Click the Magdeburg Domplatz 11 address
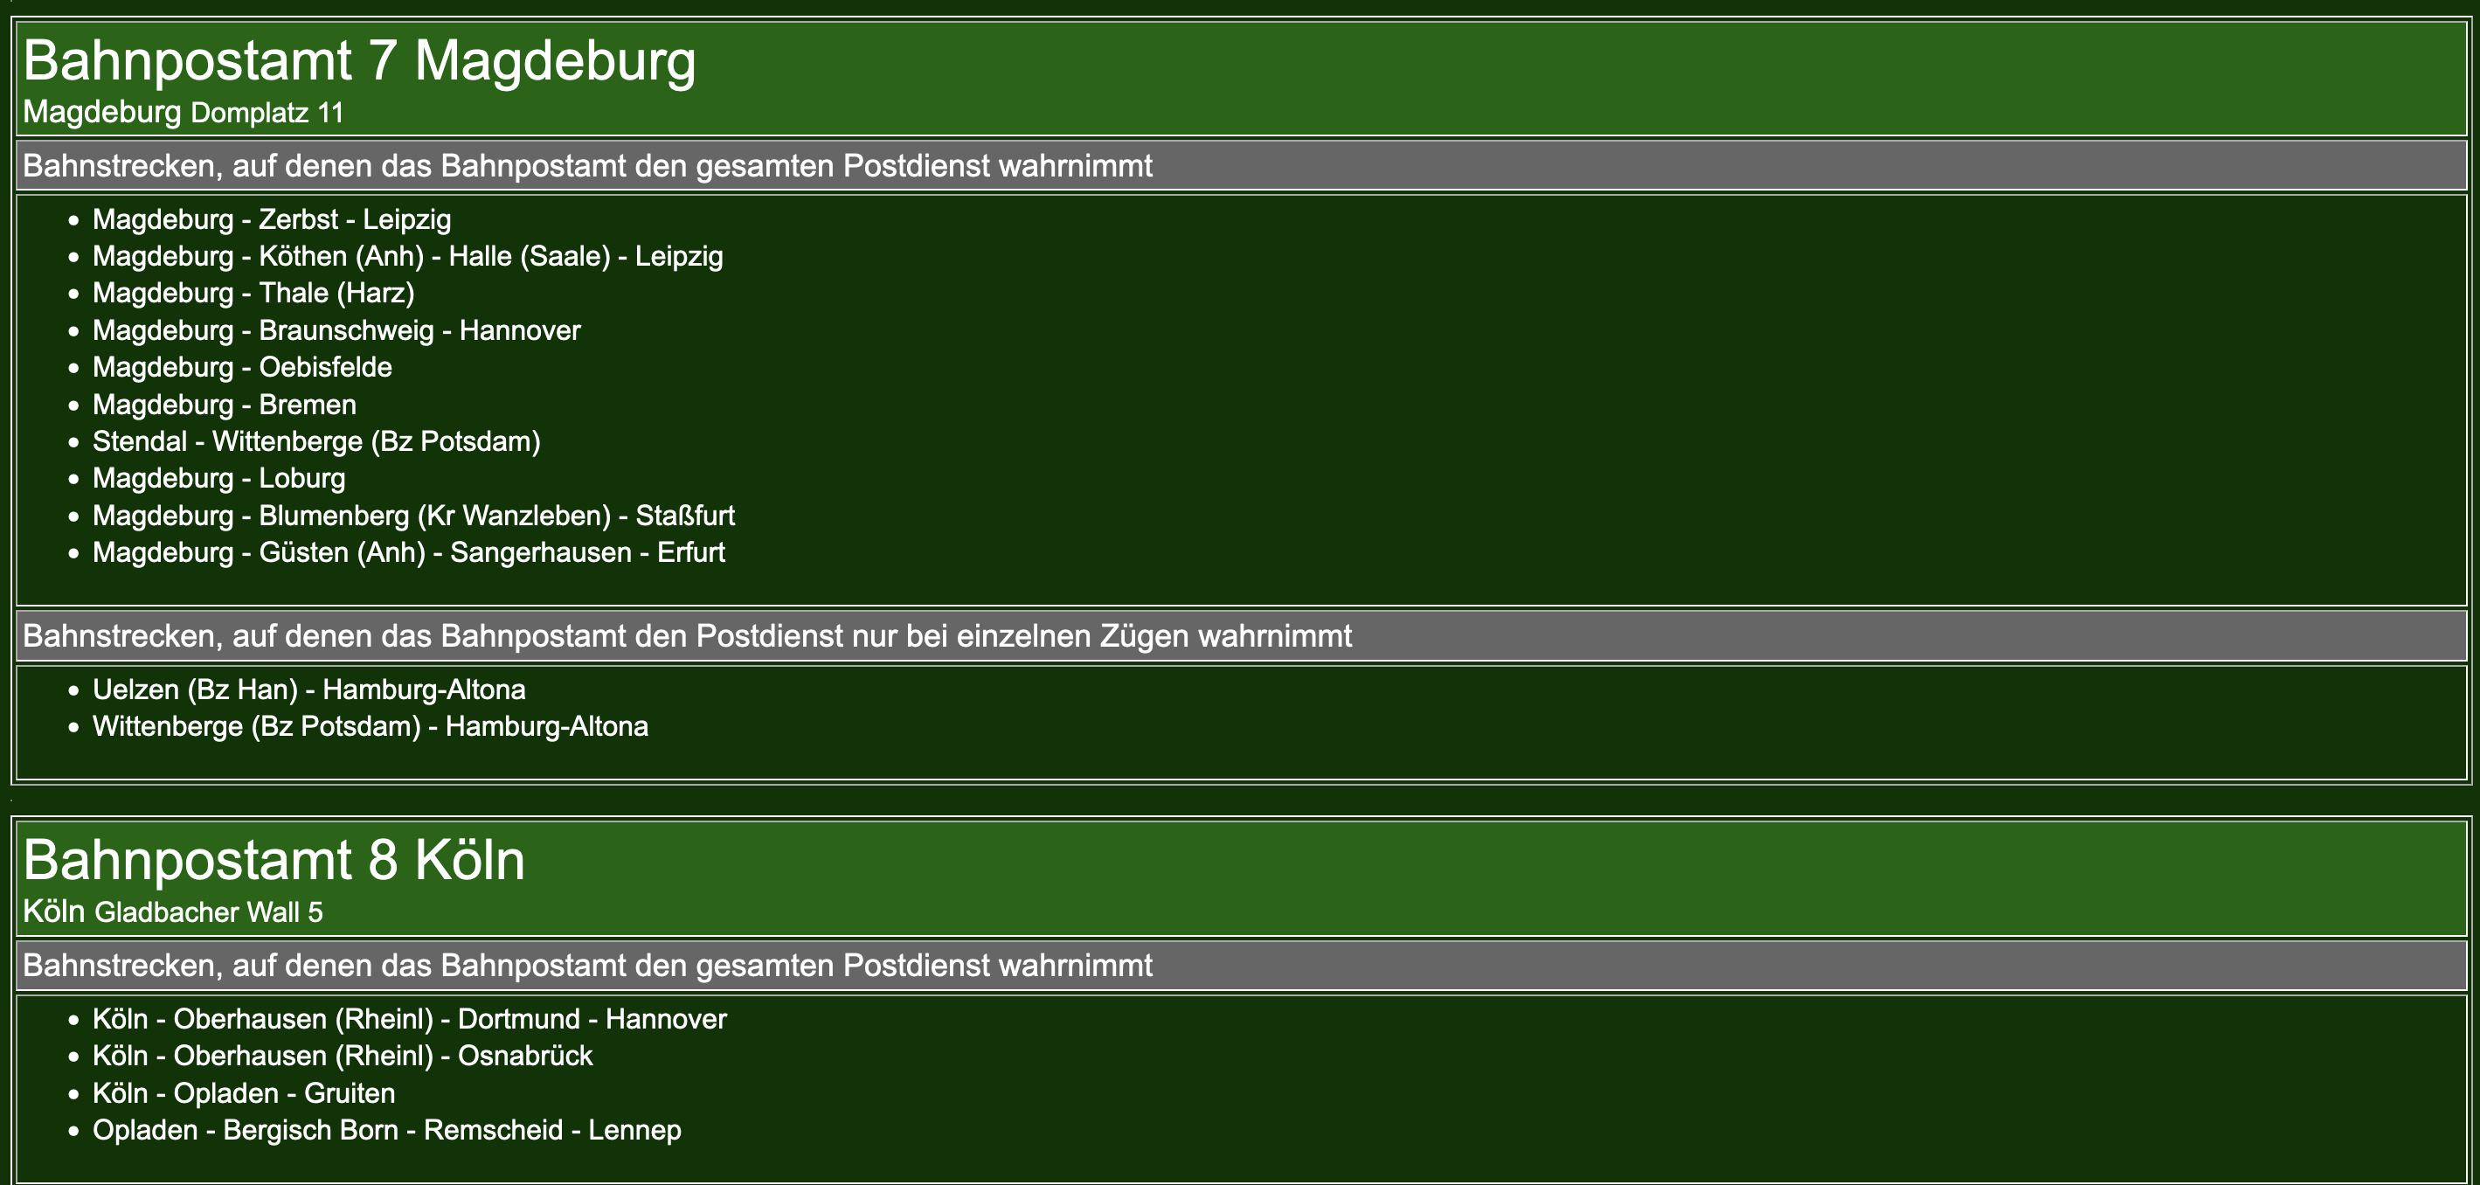 [x=183, y=113]
